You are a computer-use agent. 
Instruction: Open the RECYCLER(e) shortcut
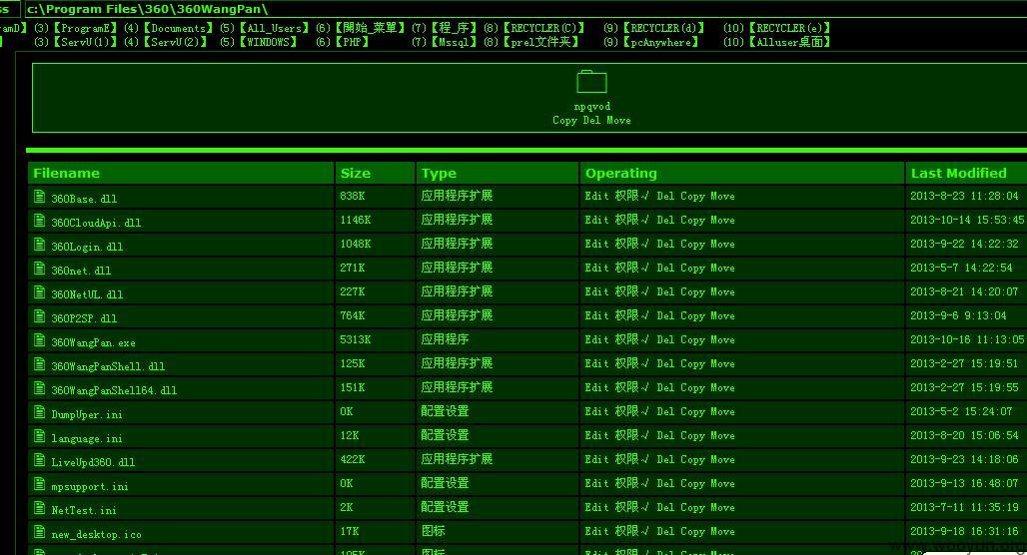click(x=790, y=28)
